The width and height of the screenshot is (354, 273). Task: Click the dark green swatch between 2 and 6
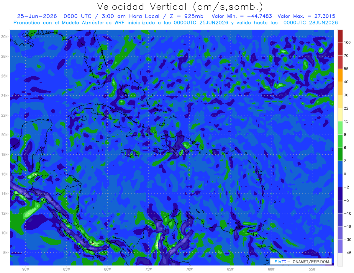click(340, 154)
